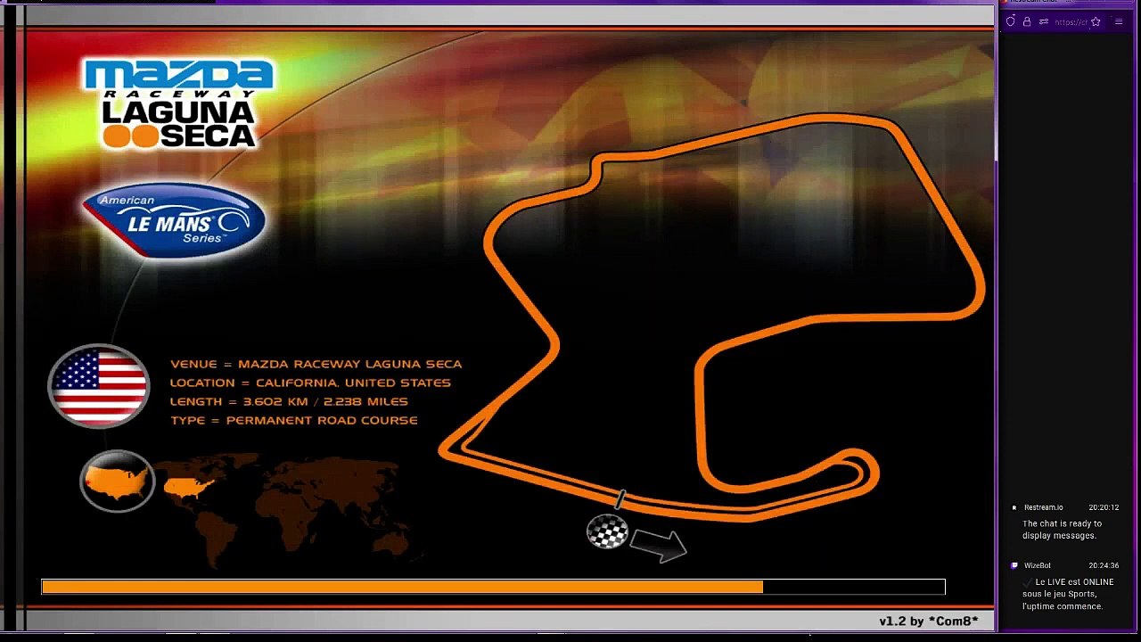Click the Twitch icon beside WizeBot
The image size is (1141, 642).
click(1014, 565)
